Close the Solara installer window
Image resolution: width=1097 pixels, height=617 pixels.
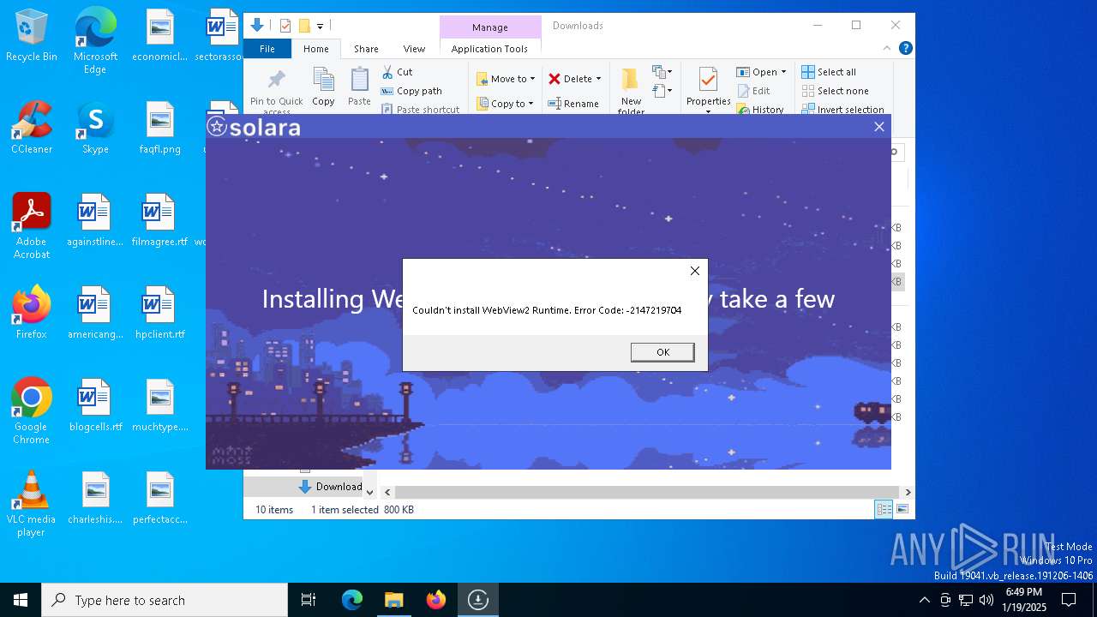(x=878, y=127)
